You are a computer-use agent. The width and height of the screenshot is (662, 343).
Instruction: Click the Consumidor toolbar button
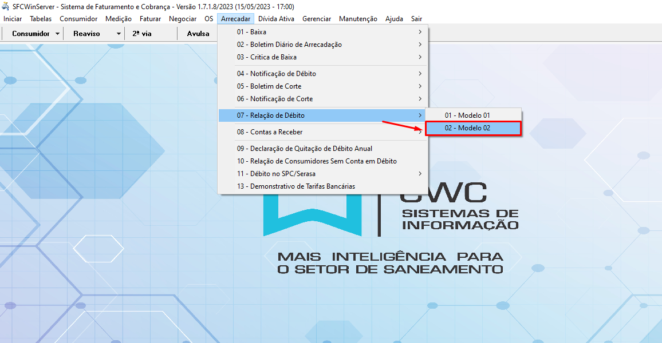tap(31, 34)
